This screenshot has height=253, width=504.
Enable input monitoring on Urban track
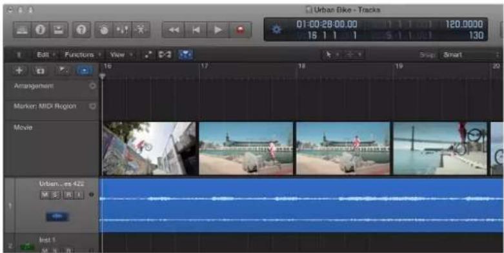(79, 195)
